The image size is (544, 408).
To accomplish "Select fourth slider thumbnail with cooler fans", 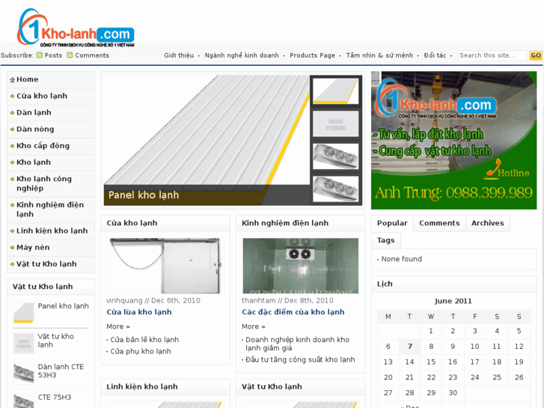I will [335, 189].
